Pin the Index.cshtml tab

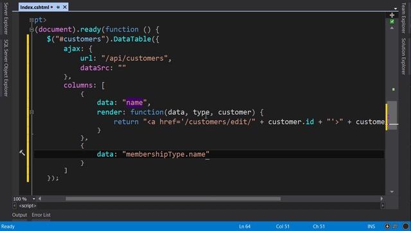pyautogui.click(x=58, y=7)
